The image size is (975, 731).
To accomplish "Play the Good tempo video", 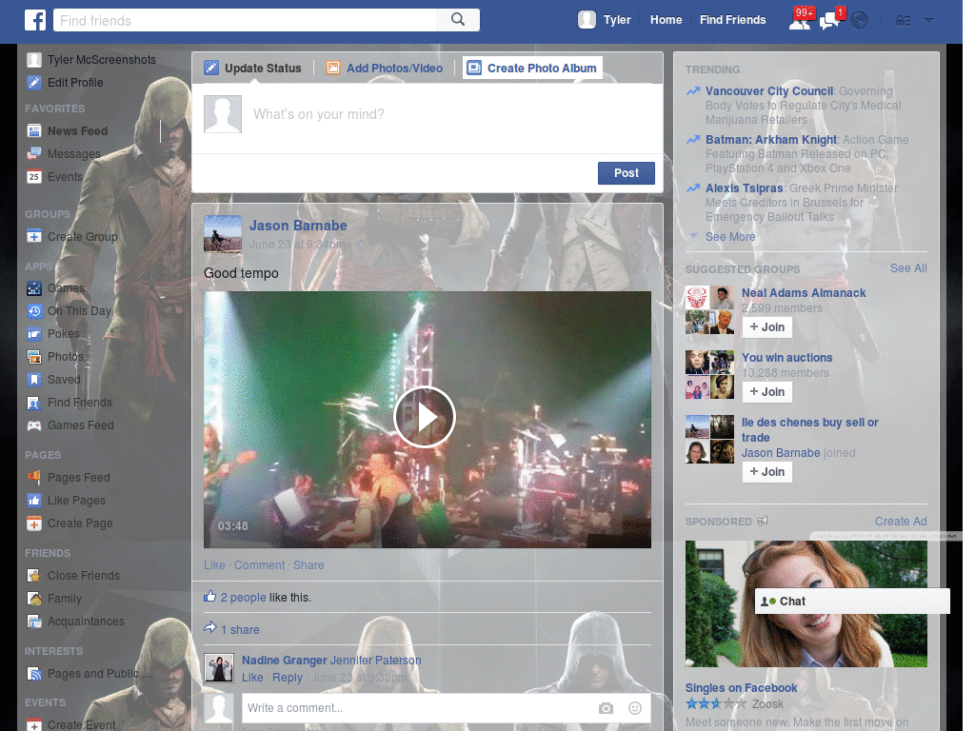I will 425,417.
